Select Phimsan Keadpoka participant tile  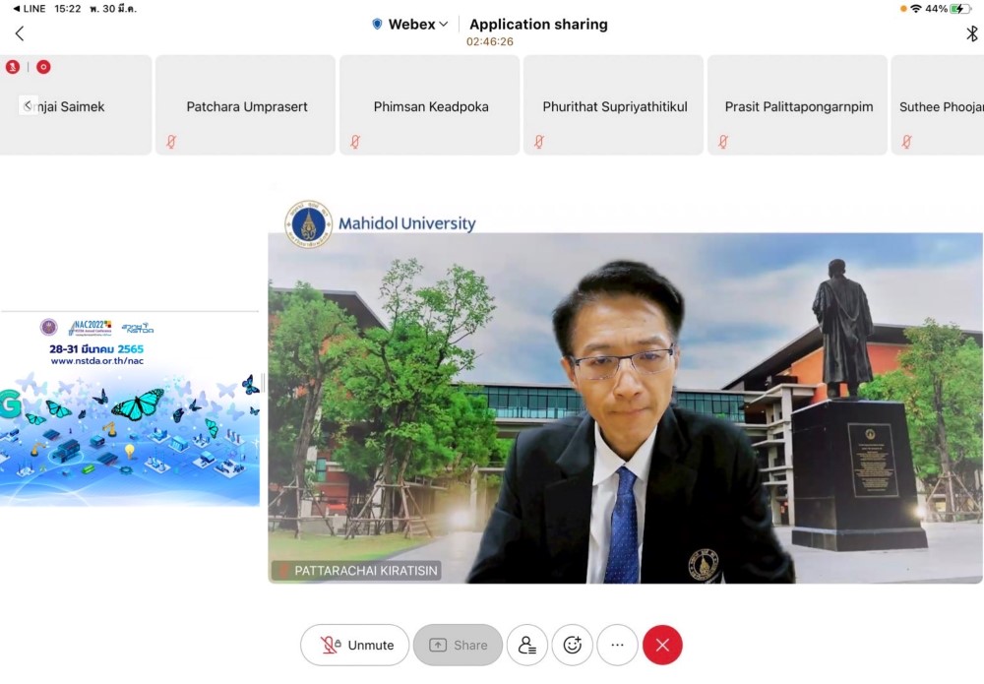tap(431, 106)
